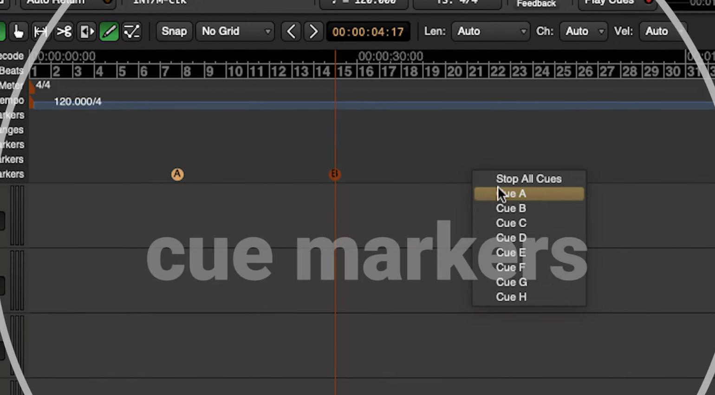Click the 00:00:04:17 time field
Viewport: 715px width, 395px height.
tap(368, 32)
